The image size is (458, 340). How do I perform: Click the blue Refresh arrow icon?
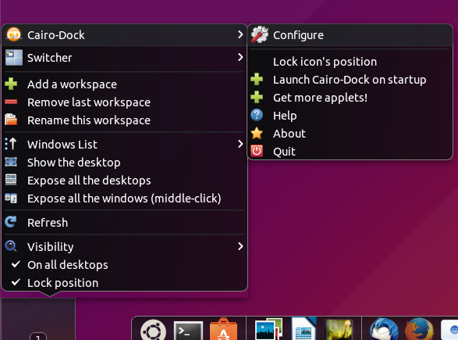(11, 222)
